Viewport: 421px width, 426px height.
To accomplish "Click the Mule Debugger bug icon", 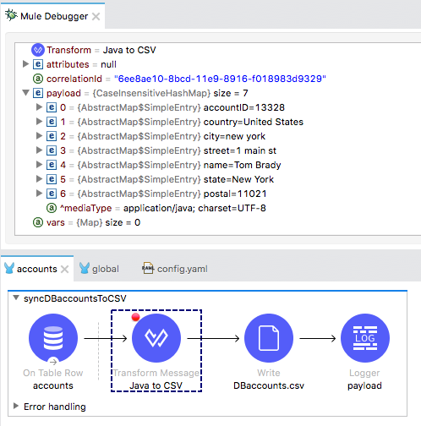I will pyautogui.click(x=11, y=15).
